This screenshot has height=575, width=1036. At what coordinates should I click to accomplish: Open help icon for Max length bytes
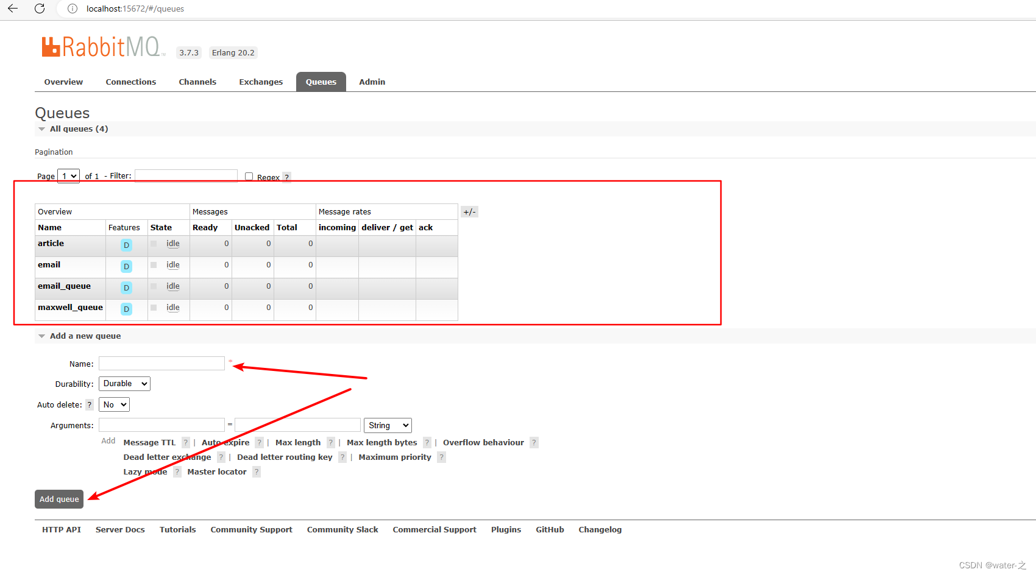(x=427, y=443)
